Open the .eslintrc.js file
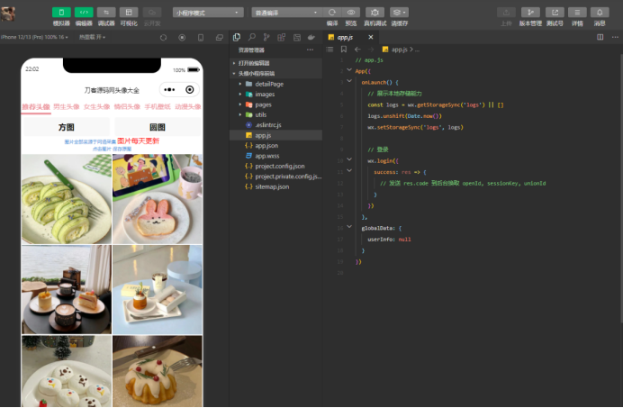The width and height of the screenshot is (623, 408). (275, 125)
